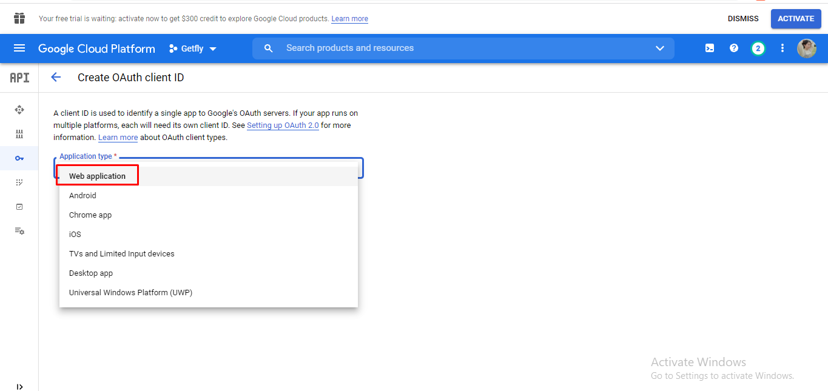Screen dimensions: 828x391
Task: Click the user profile avatar
Action: pyautogui.click(x=806, y=48)
